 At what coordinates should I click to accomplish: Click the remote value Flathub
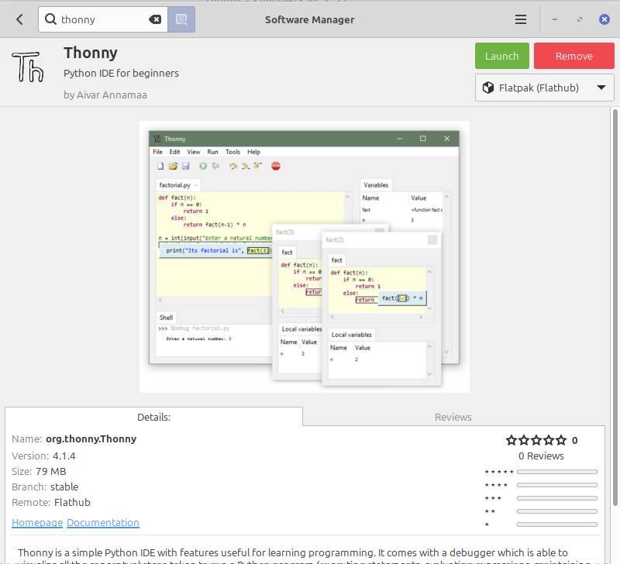(72, 502)
